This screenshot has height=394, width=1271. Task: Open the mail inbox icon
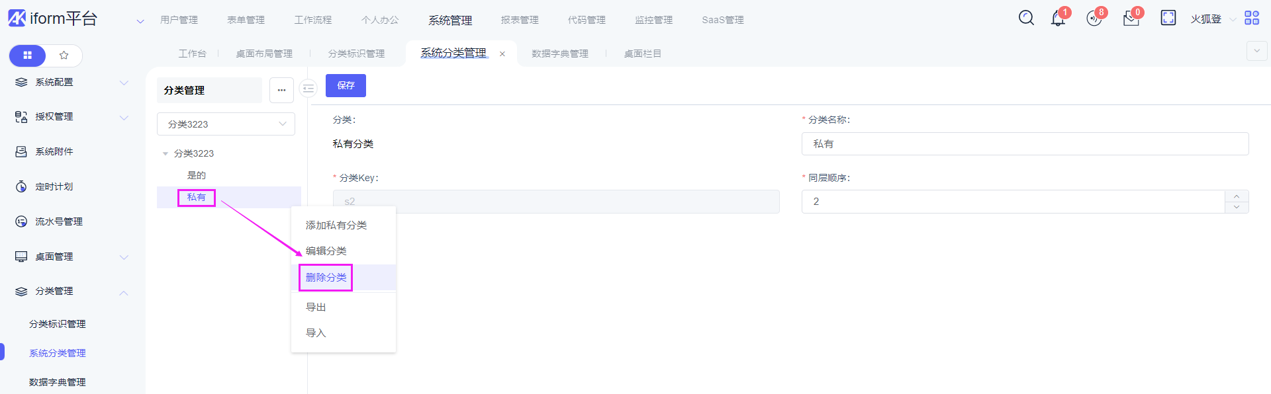[x=1131, y=19]
